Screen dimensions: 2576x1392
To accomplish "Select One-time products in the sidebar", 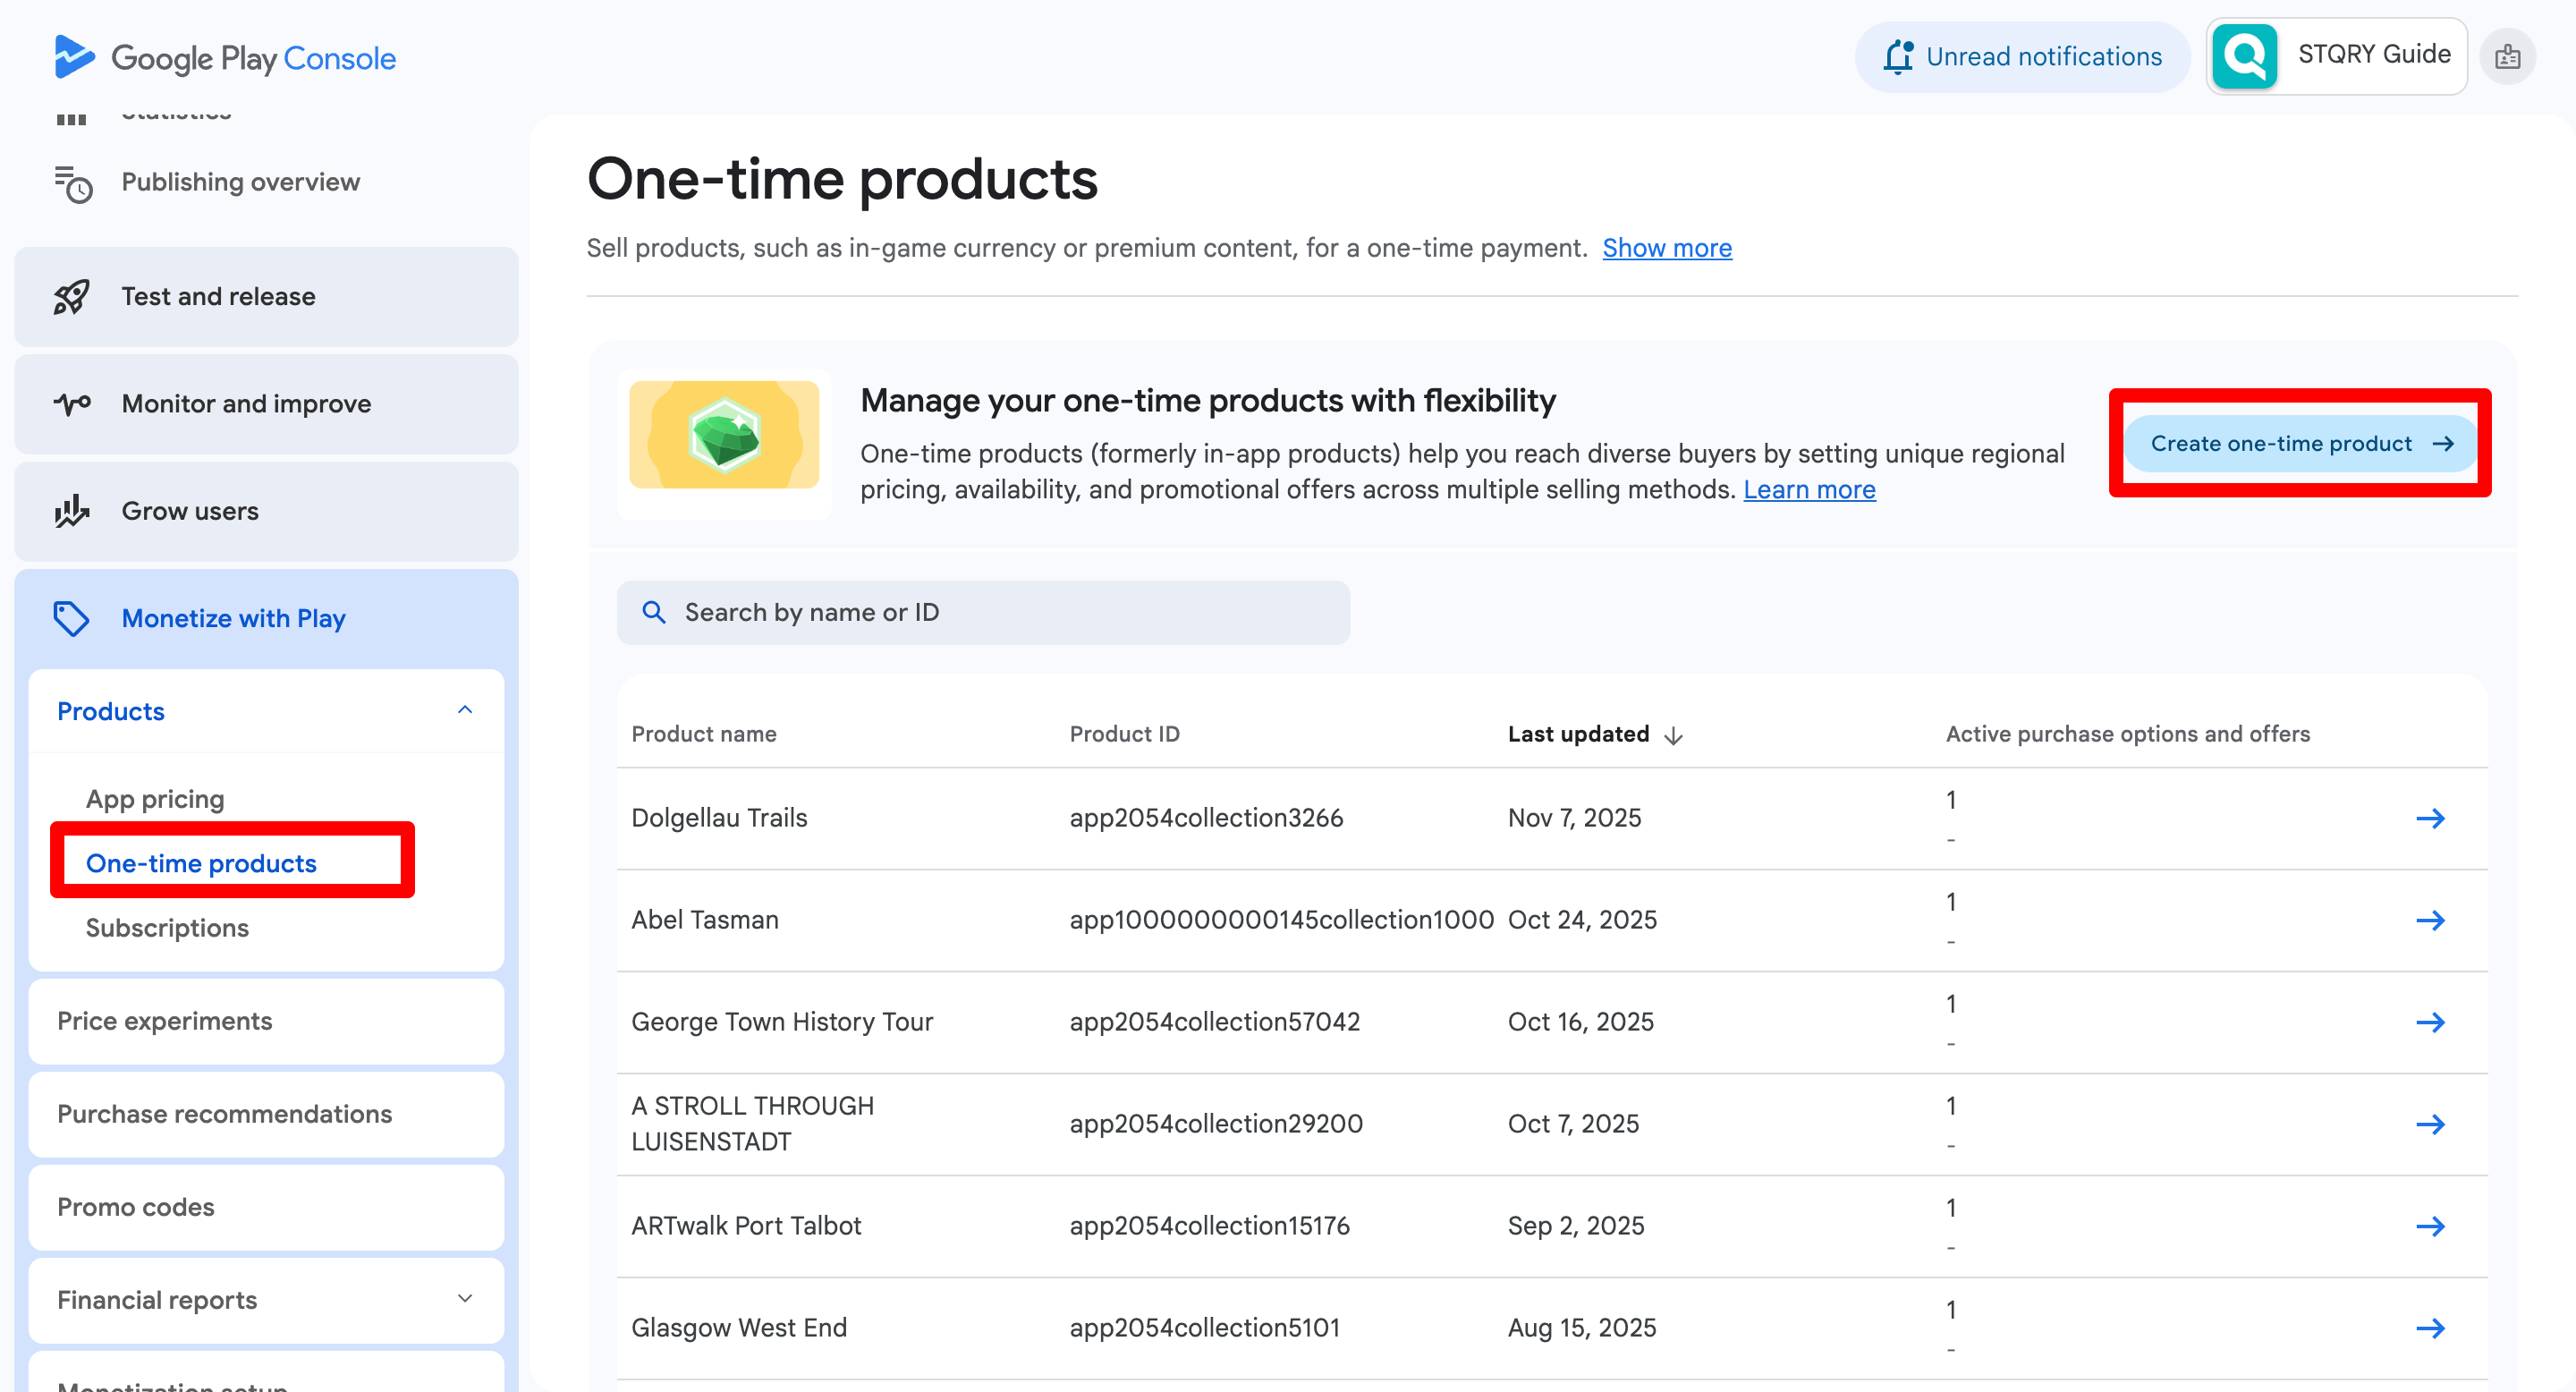I will pyautogui.click(x=201, y=862).
